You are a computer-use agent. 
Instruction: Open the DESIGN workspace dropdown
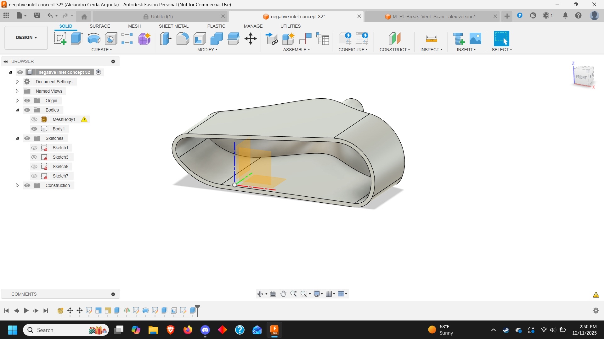[x=26, y=37]
